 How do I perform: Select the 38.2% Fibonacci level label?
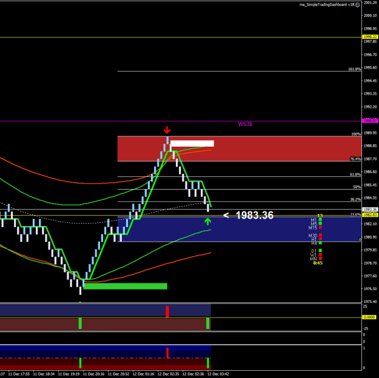355,199
